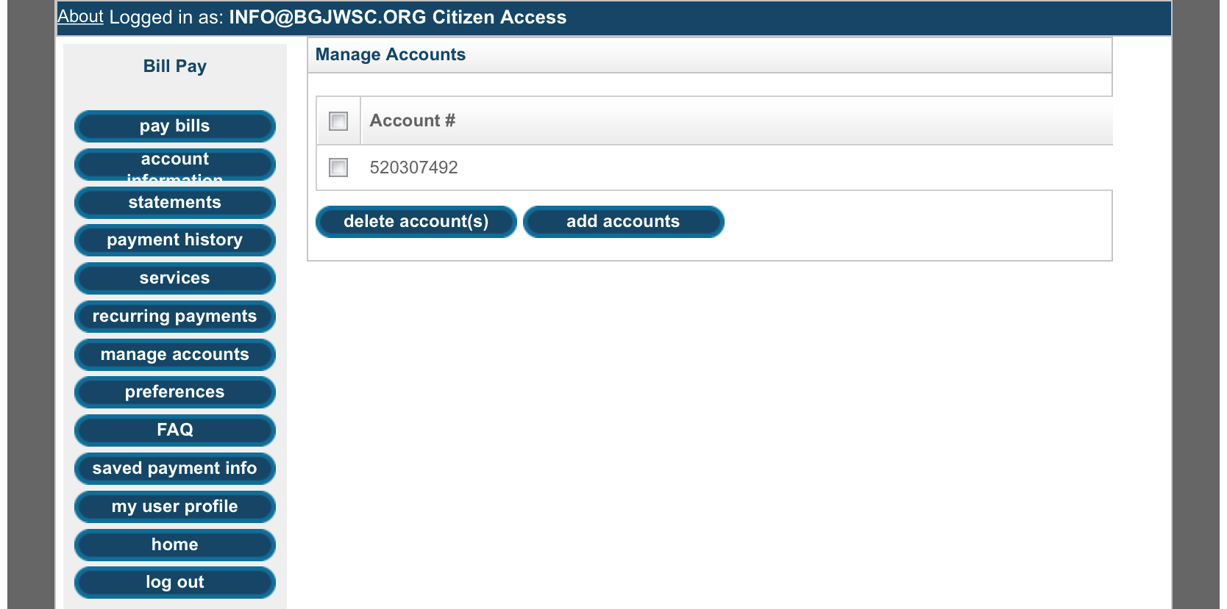This screenshot has height=609, width=1227.
Task: Open the pay bills page
Action: tap(175, 126)
